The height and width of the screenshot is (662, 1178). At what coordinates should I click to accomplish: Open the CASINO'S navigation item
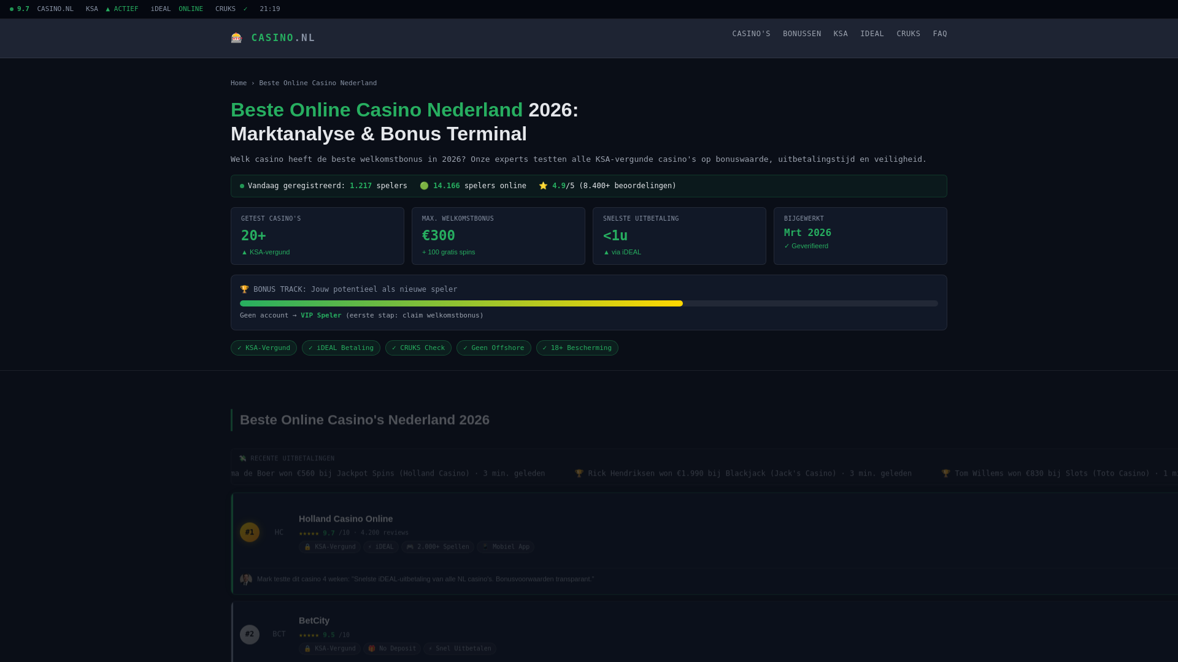[x=751, y=34]
